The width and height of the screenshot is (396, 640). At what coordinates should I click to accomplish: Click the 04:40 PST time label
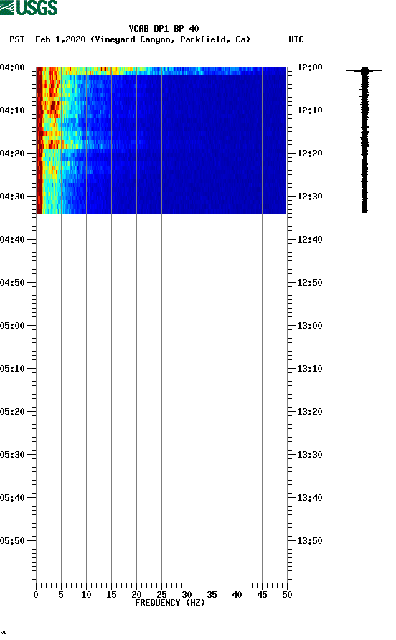coord(12,240)
